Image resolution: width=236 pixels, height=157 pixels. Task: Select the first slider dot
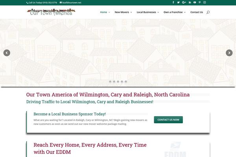(110, 82)
